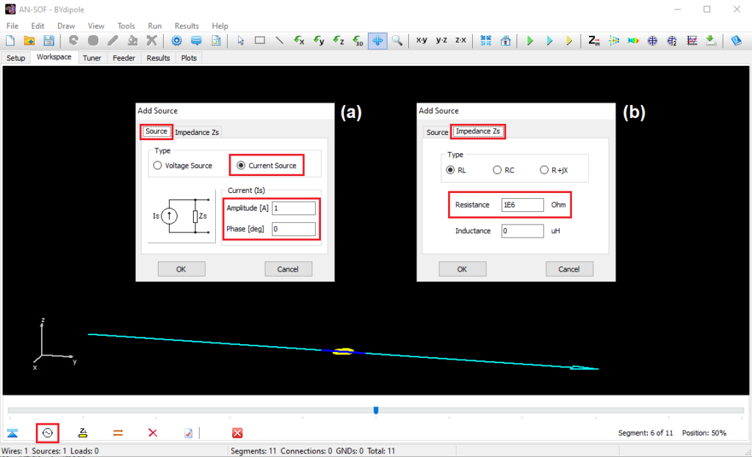Screen dimensions: 752x457
Task: Open preferences via the gear icon
Action: coord(176,40)
